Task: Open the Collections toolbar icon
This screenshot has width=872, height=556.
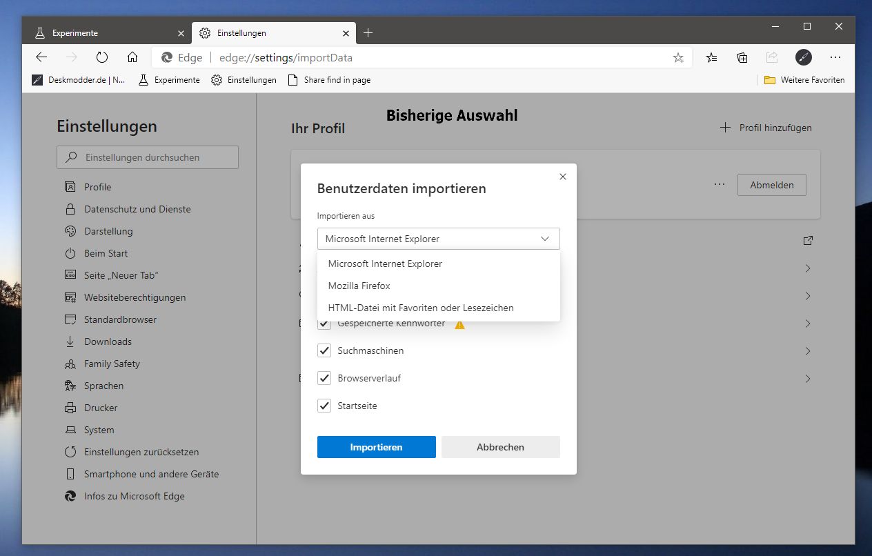Action: coord(742,57)
